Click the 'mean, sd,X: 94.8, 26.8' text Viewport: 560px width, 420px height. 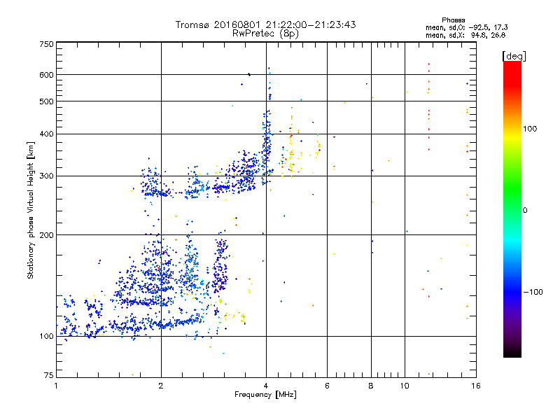[x=465, y=35]
